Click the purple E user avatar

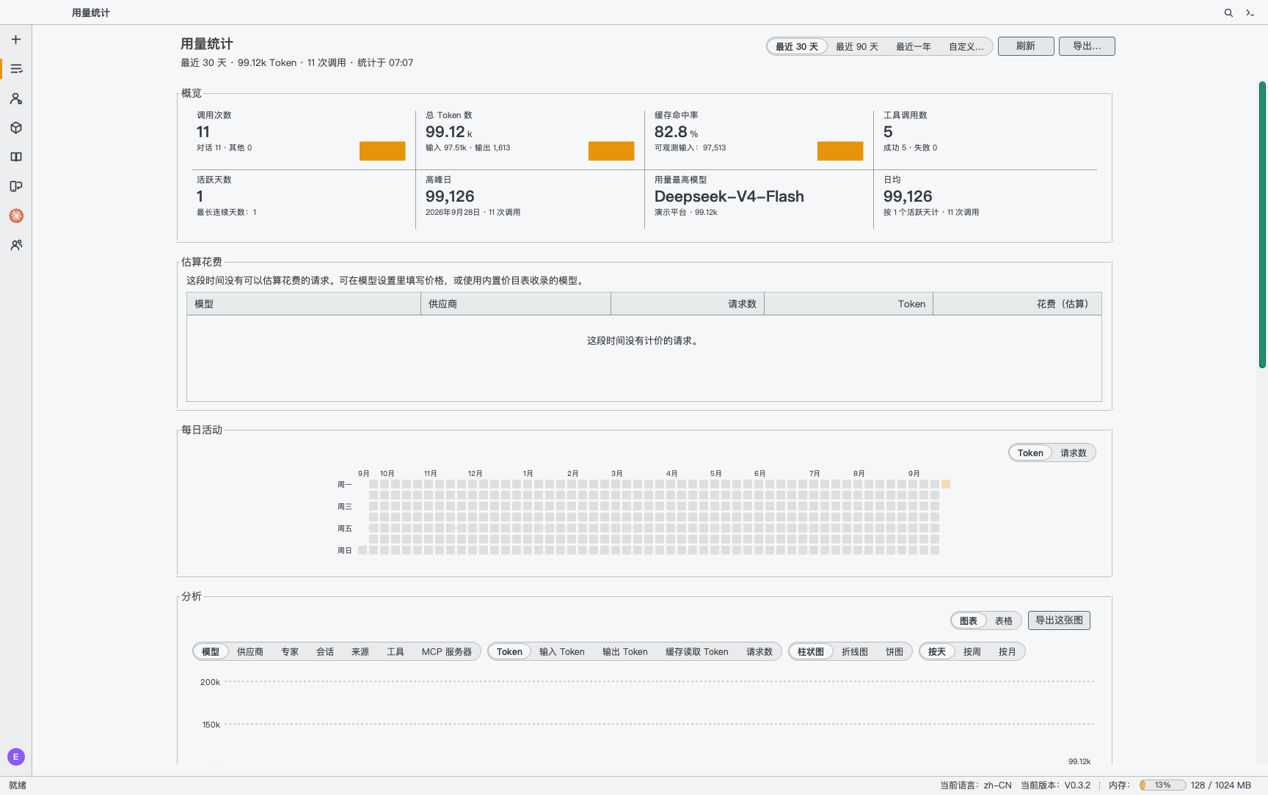16,757
